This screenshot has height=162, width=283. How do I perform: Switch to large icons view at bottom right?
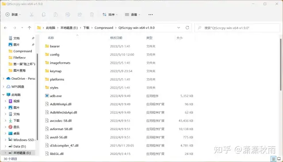pyautogui.click(x=279, y=159)
